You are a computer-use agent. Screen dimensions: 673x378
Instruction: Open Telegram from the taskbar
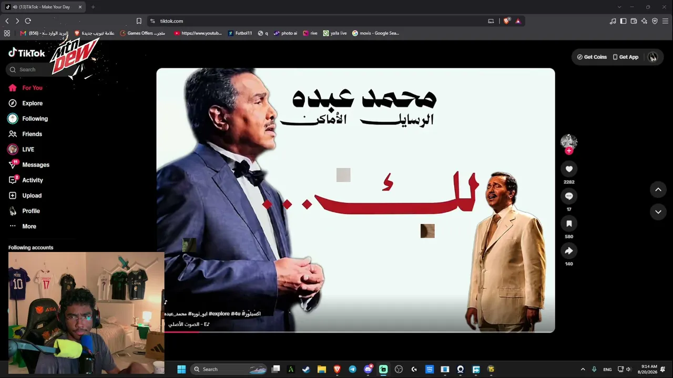[352, 369]
